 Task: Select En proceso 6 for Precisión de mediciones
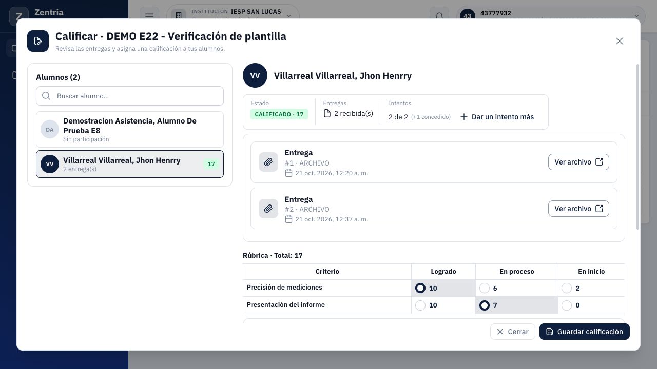485,288
